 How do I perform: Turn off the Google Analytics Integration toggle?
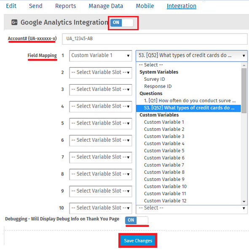tap(122, 23)
